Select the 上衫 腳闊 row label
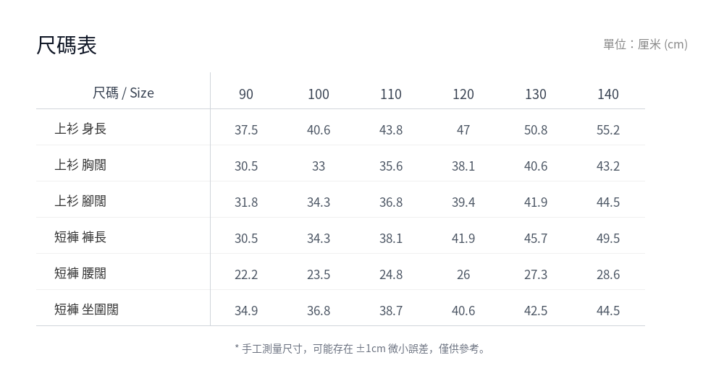This screenshot has height=376, width=724. coord(80,201)
